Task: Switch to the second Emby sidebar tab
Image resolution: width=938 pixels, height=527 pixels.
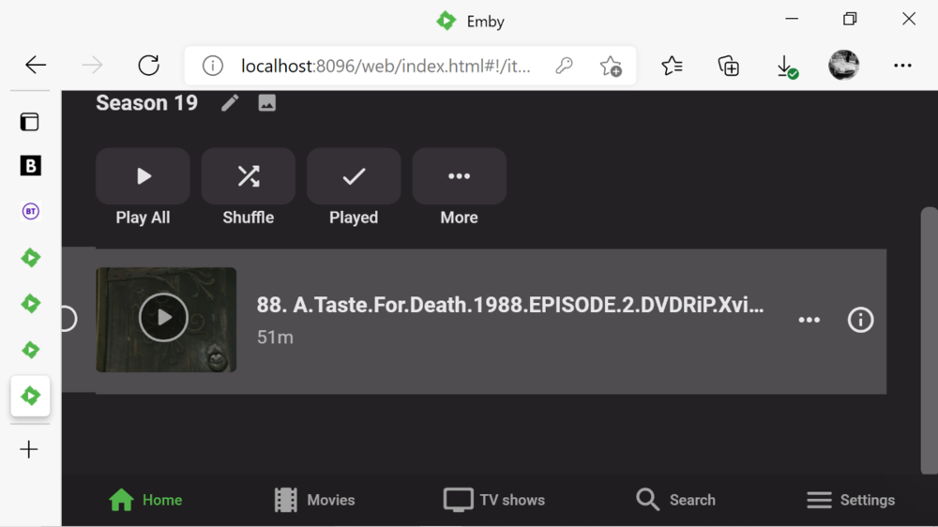Action: 31,304
